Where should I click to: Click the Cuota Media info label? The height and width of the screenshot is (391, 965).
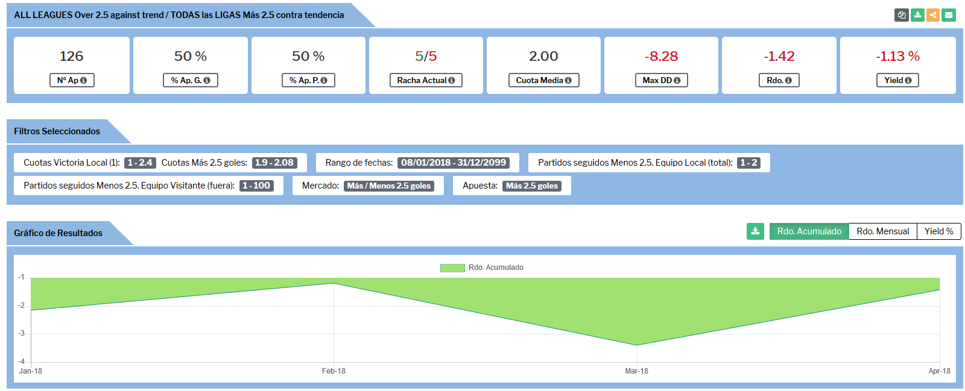click(x=543, y=80)
